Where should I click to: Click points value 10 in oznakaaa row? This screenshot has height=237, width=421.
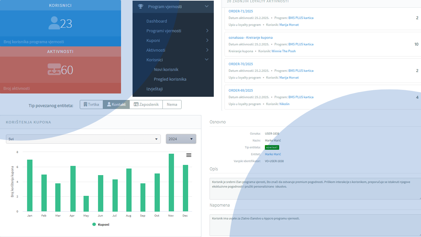click(x=416, y=44)
